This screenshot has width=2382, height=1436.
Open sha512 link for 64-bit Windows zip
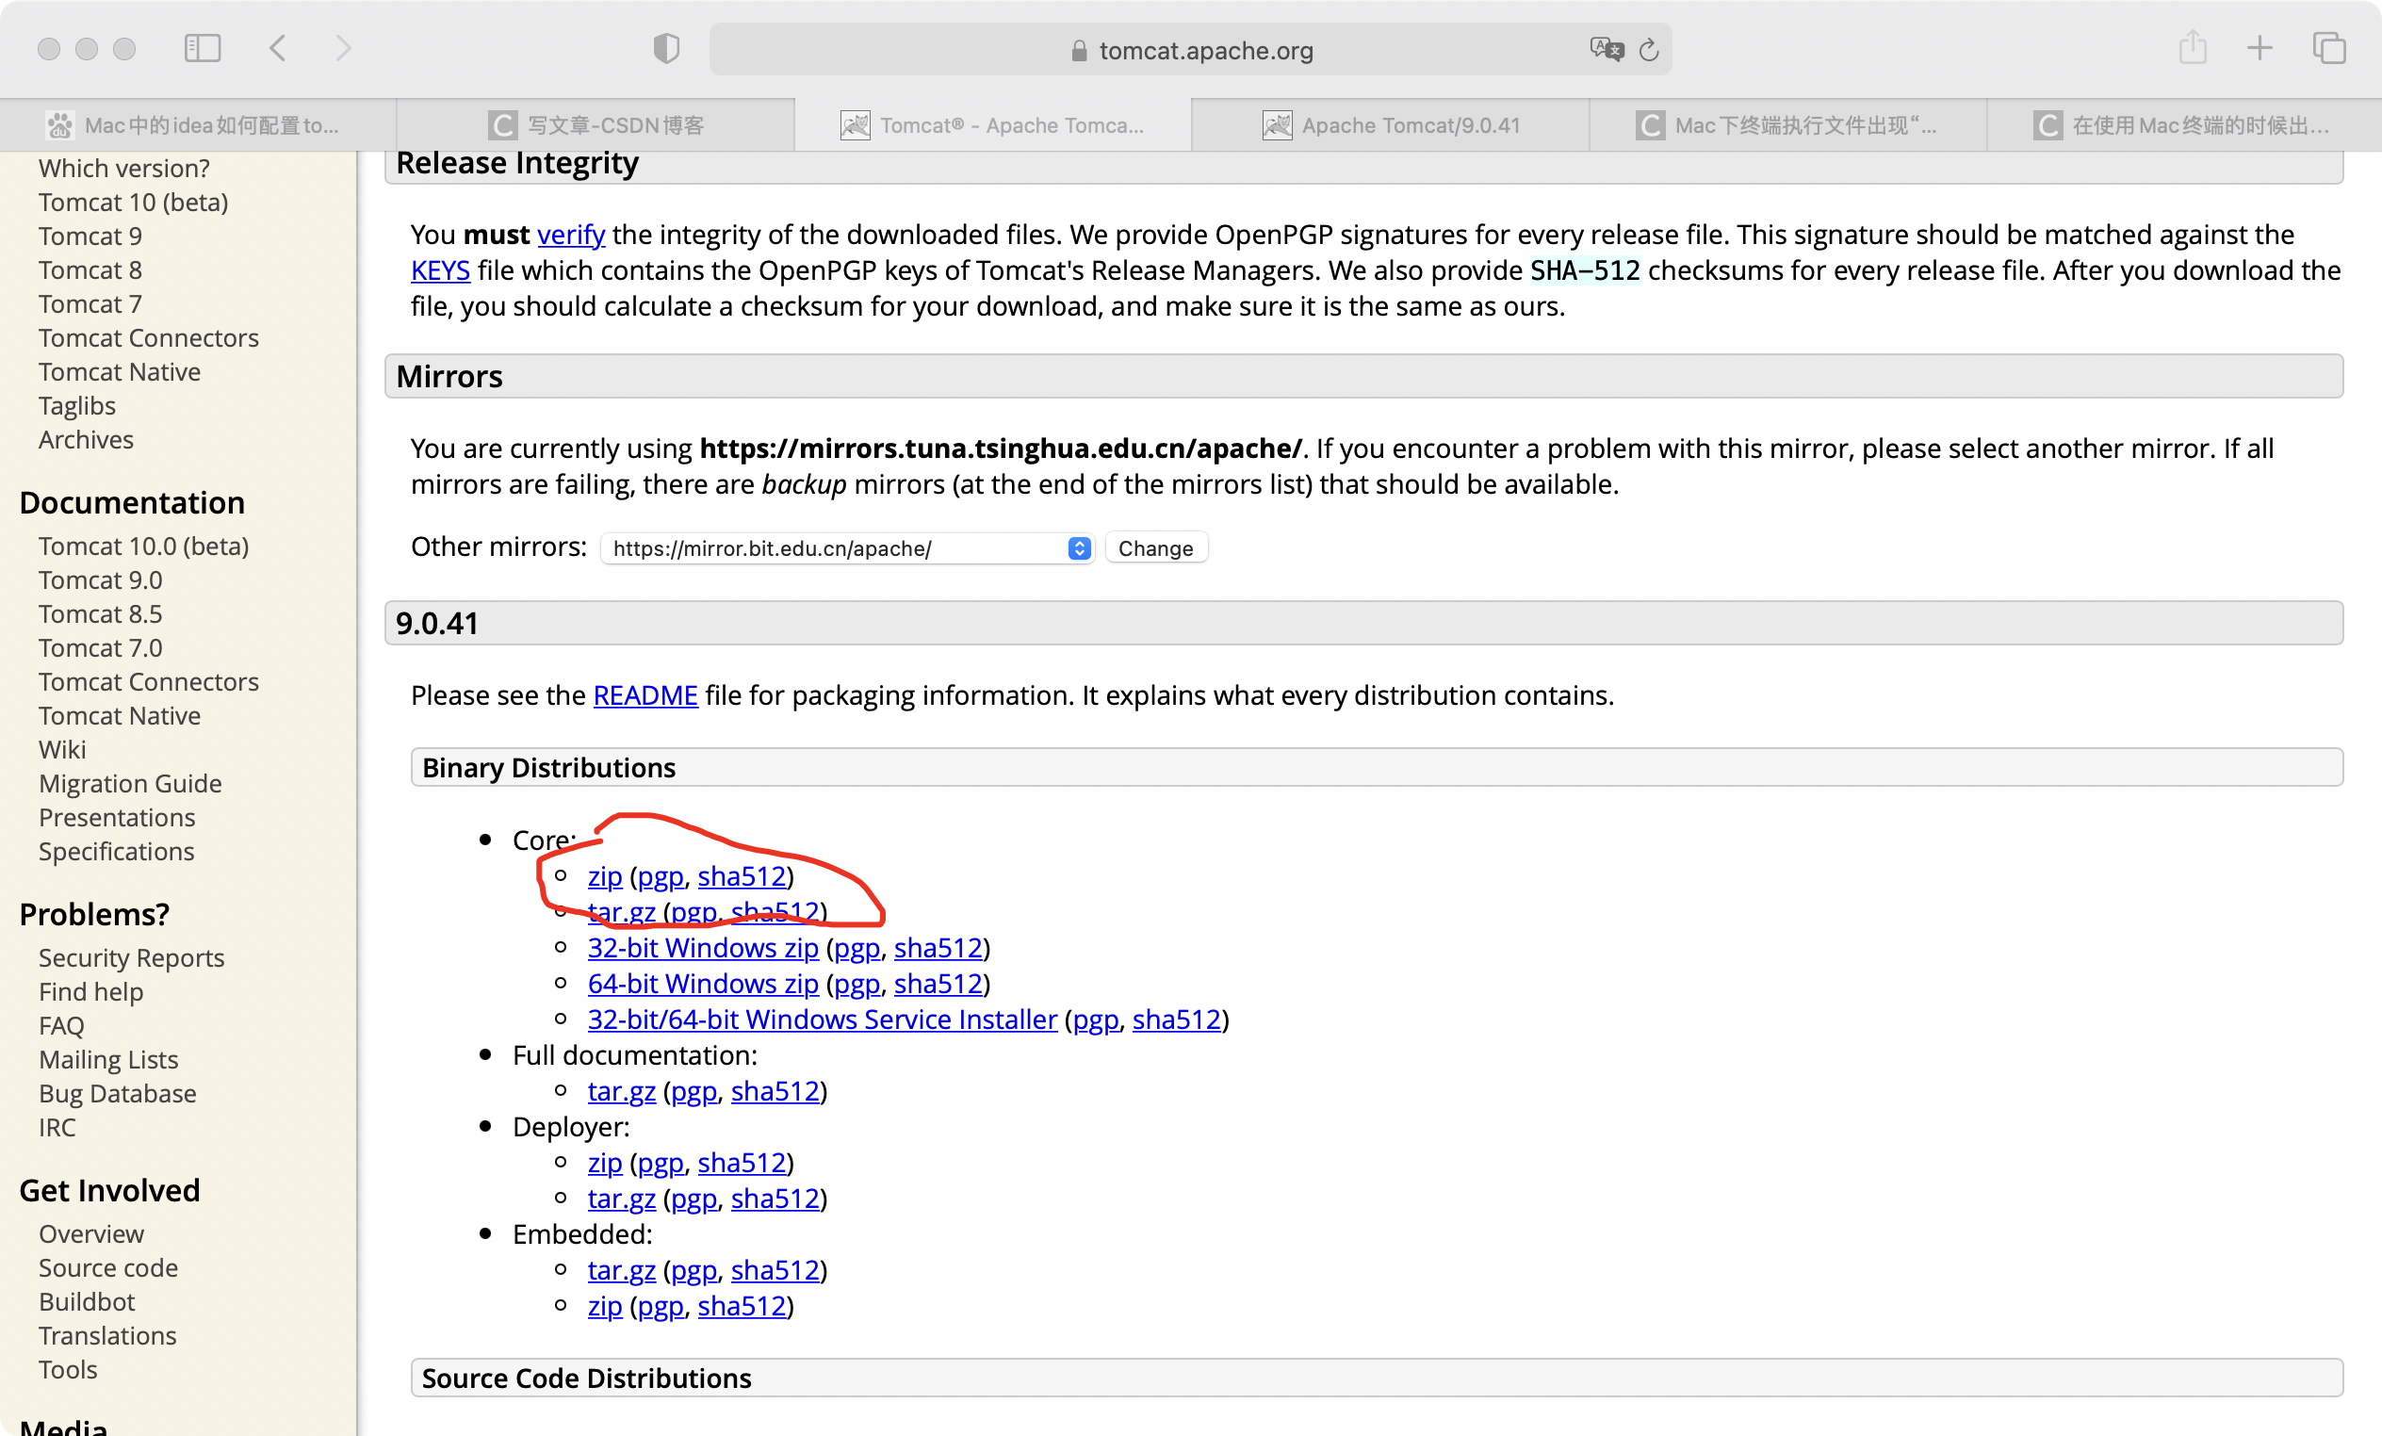tap(938, 984)
